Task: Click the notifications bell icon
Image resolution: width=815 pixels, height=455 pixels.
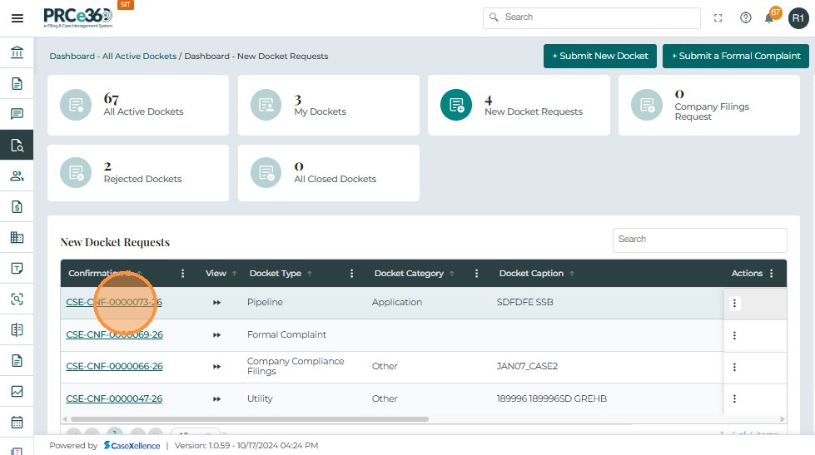Action: (x=769, y=18)
